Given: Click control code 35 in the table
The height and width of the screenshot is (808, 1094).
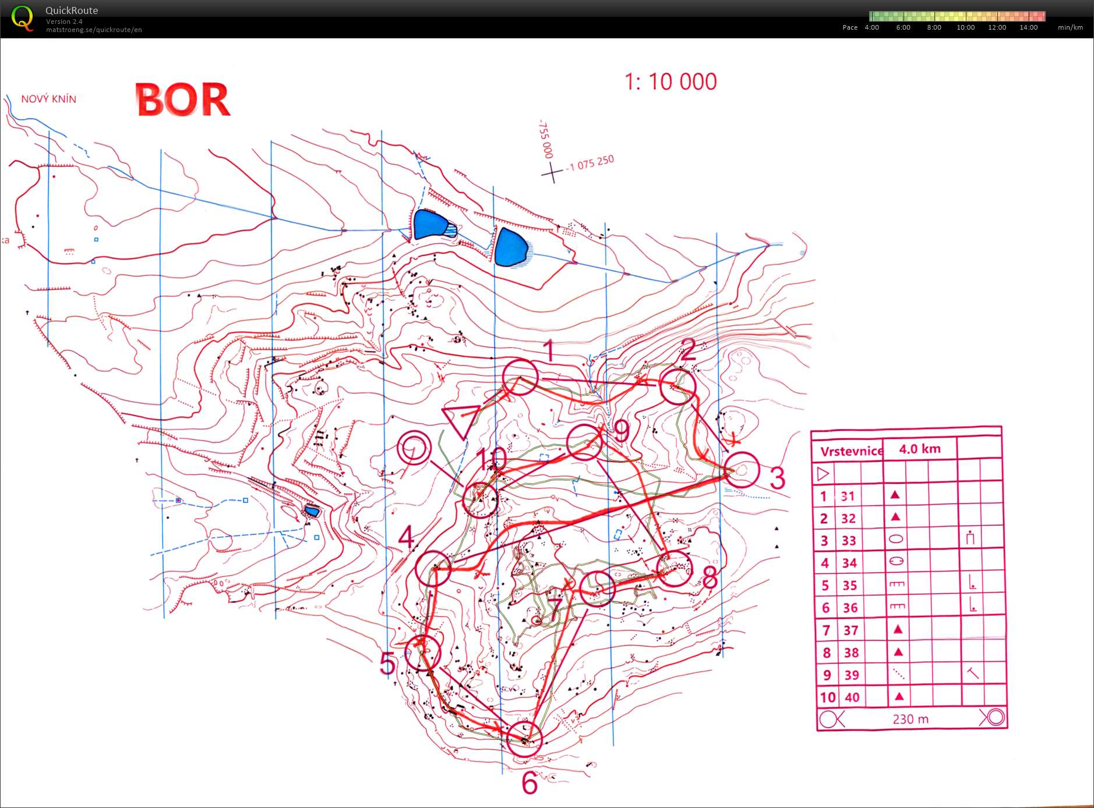Looking at the screenshot, I should click(850, 585).
